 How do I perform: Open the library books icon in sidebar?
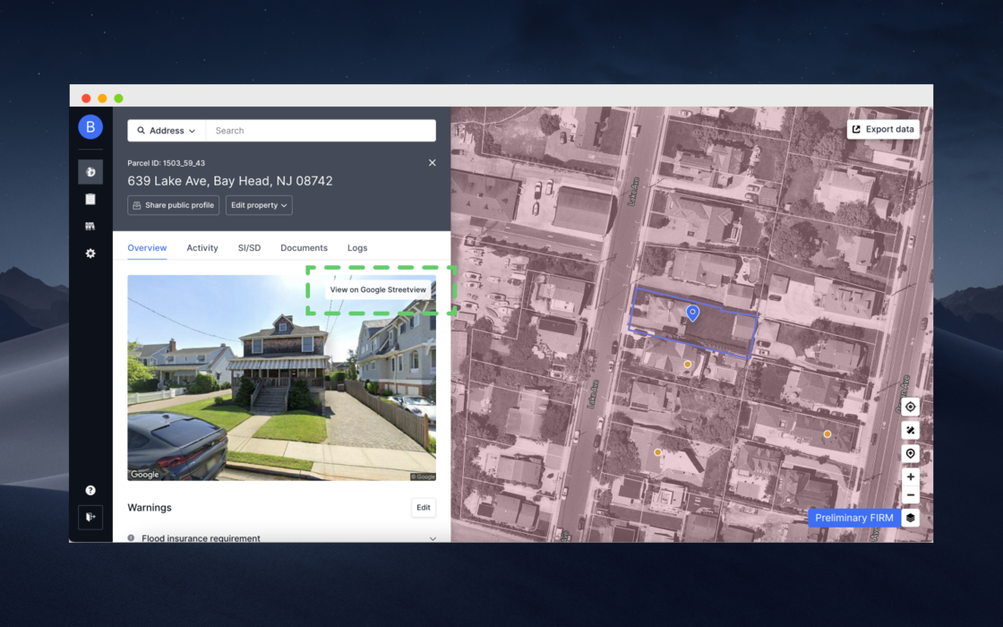90,226
